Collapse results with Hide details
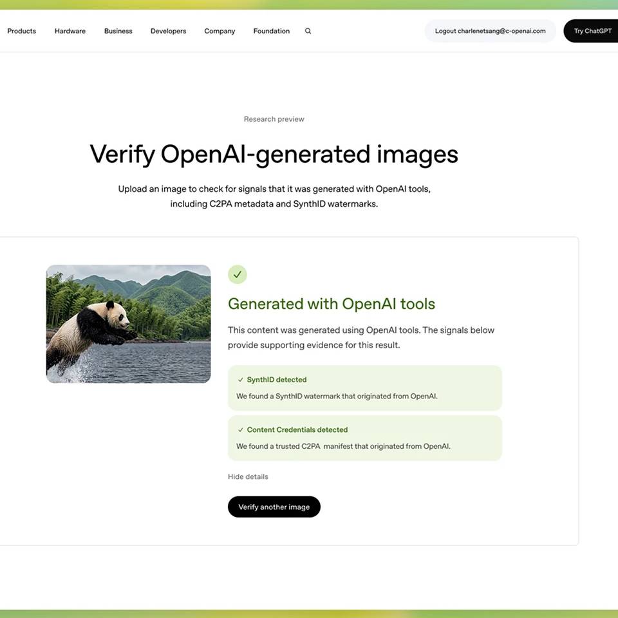This screenshot has height=618, width=618. 248,476
